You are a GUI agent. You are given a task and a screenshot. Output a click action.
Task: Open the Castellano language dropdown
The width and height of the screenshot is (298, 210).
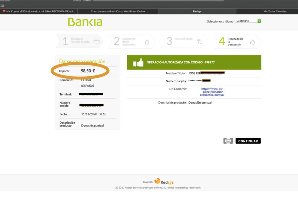(246, 21)
